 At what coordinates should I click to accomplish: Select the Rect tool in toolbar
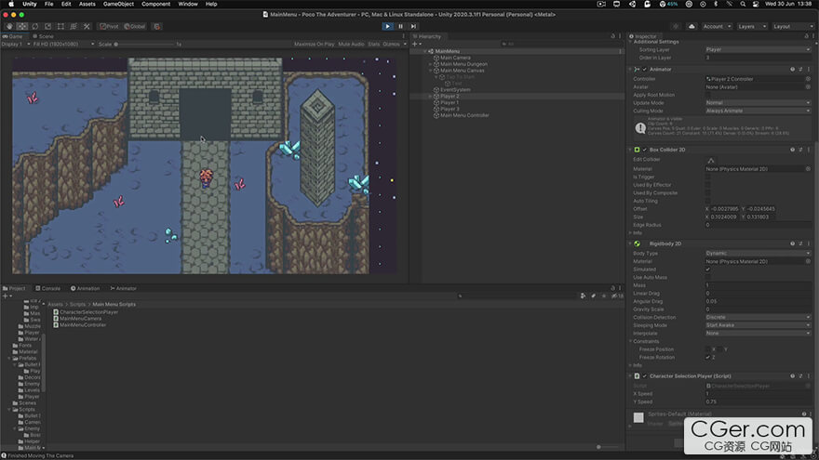click(x=60, y=26)
